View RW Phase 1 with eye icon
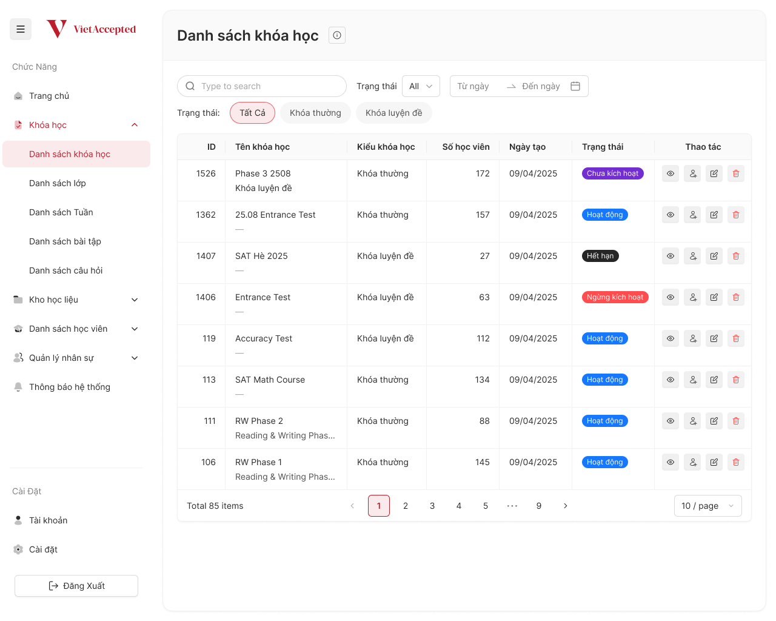The image size is (776, 621). (671, 462)
